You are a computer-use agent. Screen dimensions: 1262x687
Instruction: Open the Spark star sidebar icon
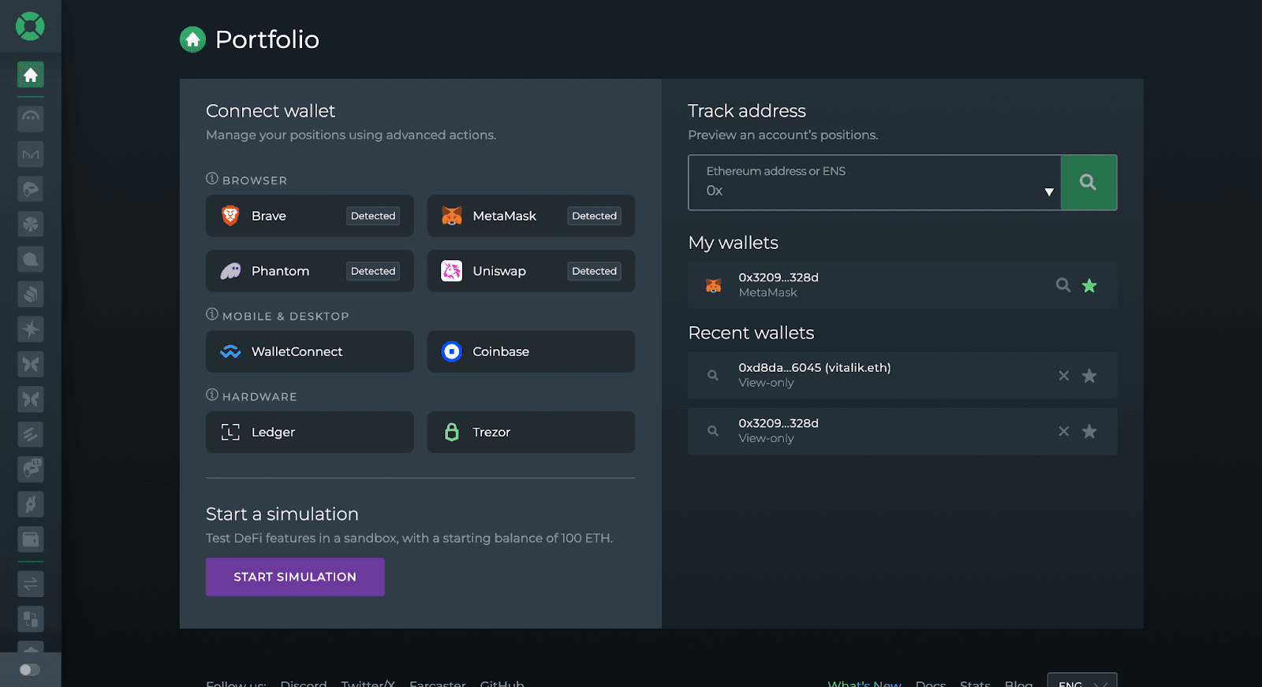coord(31,329)
